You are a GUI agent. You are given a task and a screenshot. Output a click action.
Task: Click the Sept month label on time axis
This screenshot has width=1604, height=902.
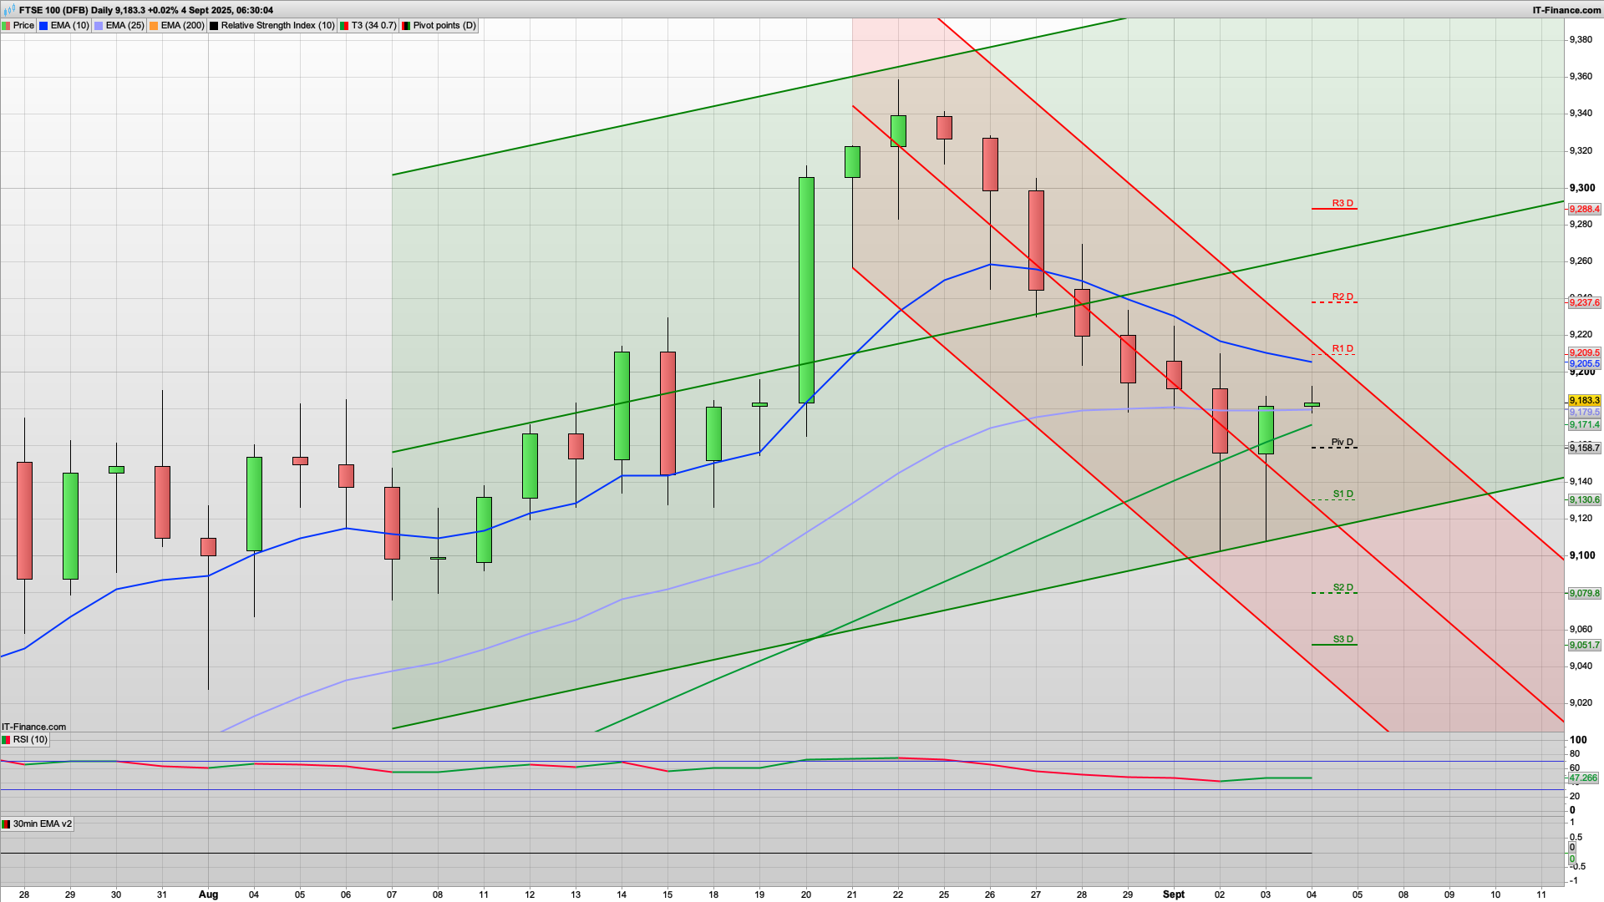coord(1174,894)
